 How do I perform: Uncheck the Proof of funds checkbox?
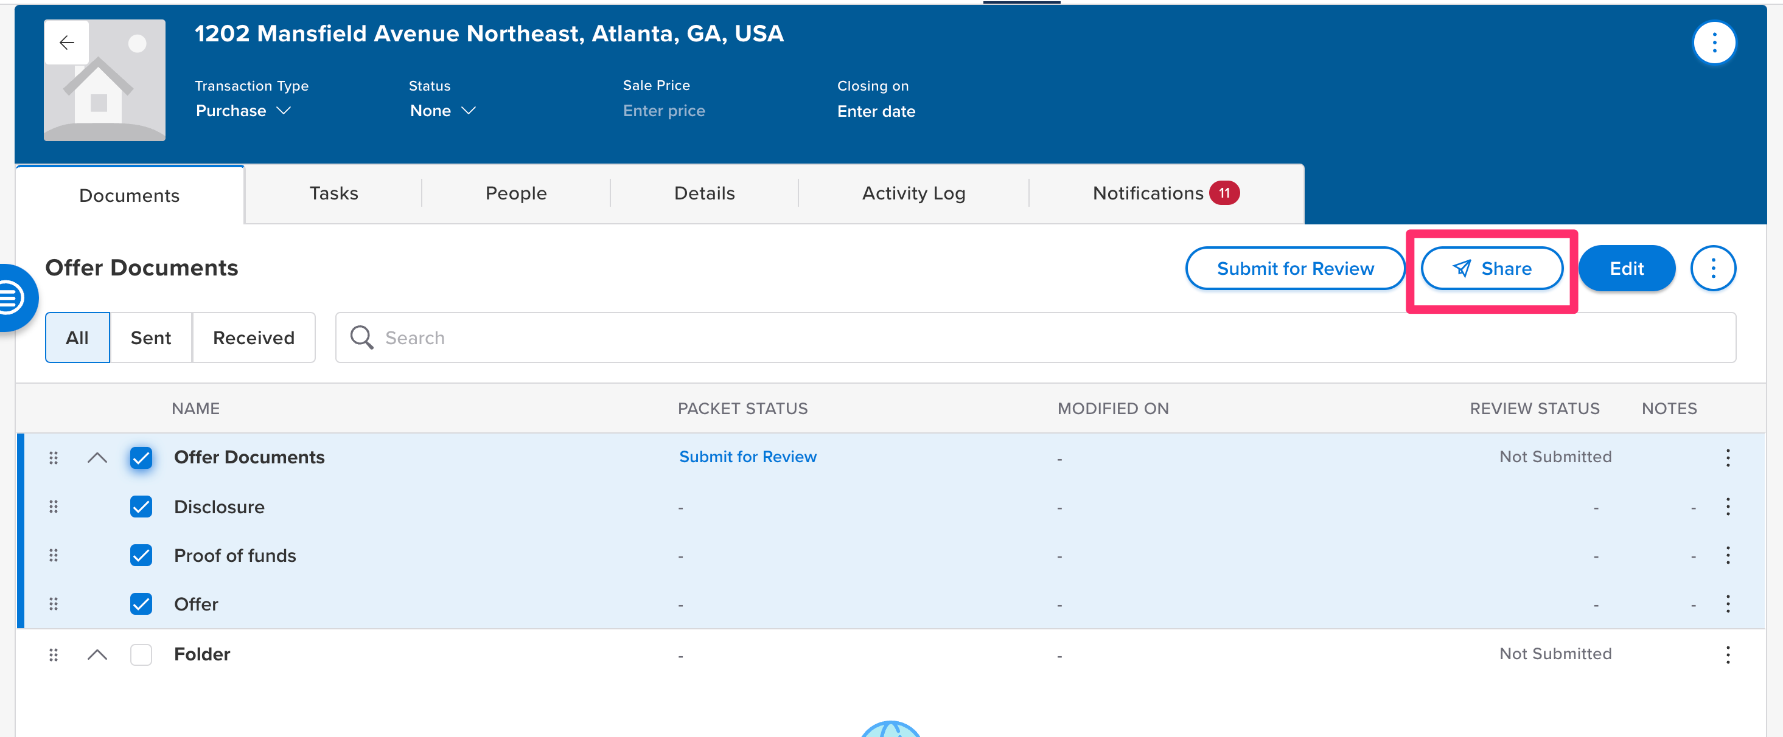pyautogui.click(x=141, y=555)
